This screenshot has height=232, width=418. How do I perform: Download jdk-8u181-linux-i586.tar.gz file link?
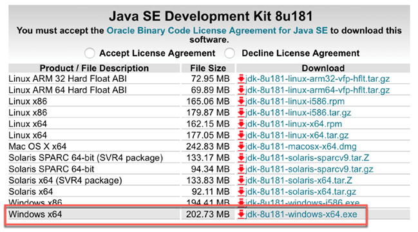click(298, 113)
